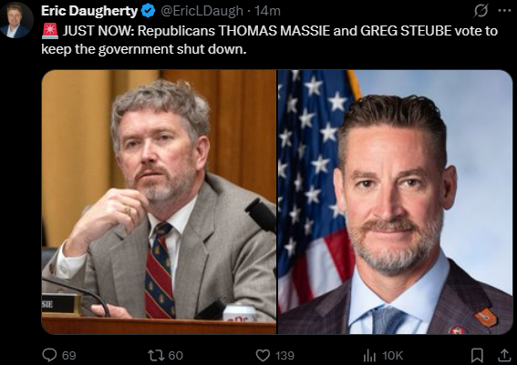The image size is (517, 365).
Task: View post analytics bar chart icon
Action: click(x=369, y=355)
